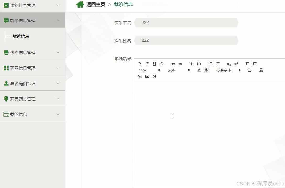285x188 pixels.
Task: Insert a blockquote
Action: click(x=173, y=64)
